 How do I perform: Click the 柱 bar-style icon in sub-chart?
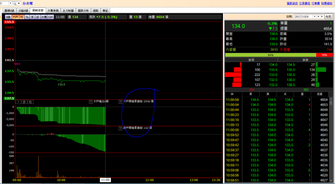click(30, 102)
